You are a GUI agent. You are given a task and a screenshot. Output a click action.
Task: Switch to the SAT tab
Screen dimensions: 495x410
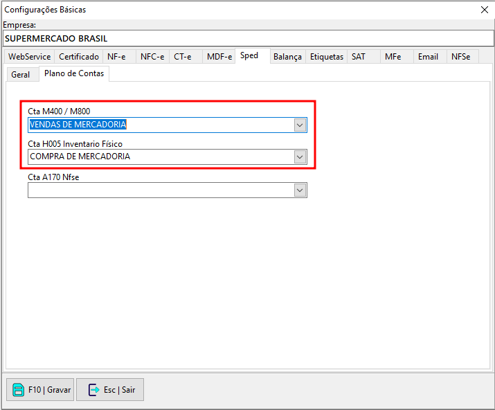coord(359,57)
